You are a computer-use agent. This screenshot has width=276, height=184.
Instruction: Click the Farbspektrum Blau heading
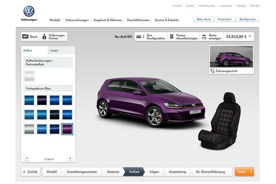[48, 89]
